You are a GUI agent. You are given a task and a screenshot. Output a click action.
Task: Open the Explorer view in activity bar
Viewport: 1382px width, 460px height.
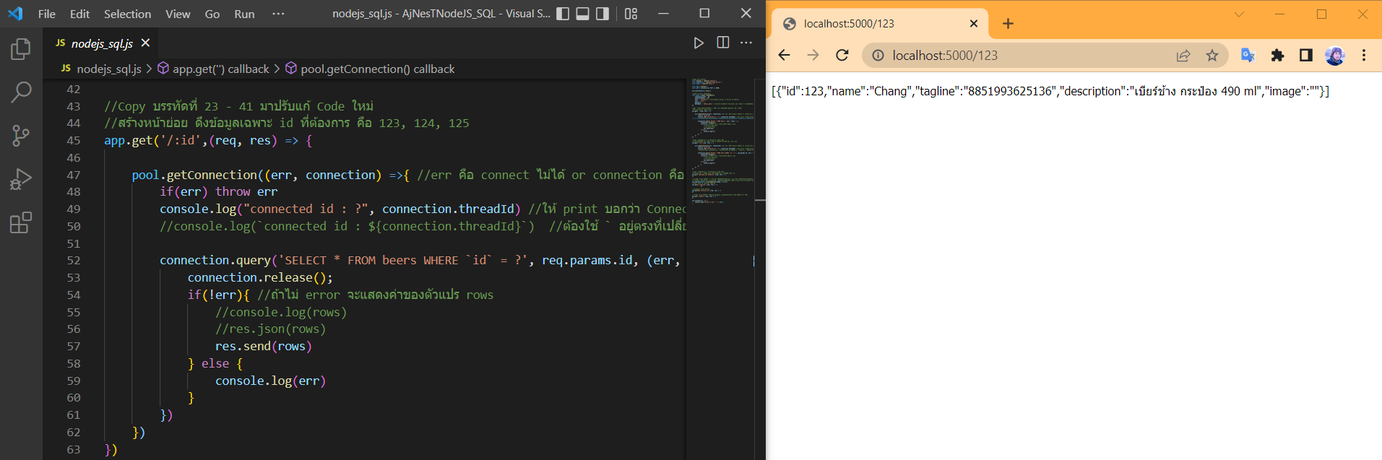21,49
